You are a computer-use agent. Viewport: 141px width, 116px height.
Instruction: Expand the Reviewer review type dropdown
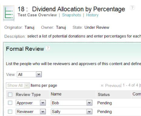click(31, 111)
